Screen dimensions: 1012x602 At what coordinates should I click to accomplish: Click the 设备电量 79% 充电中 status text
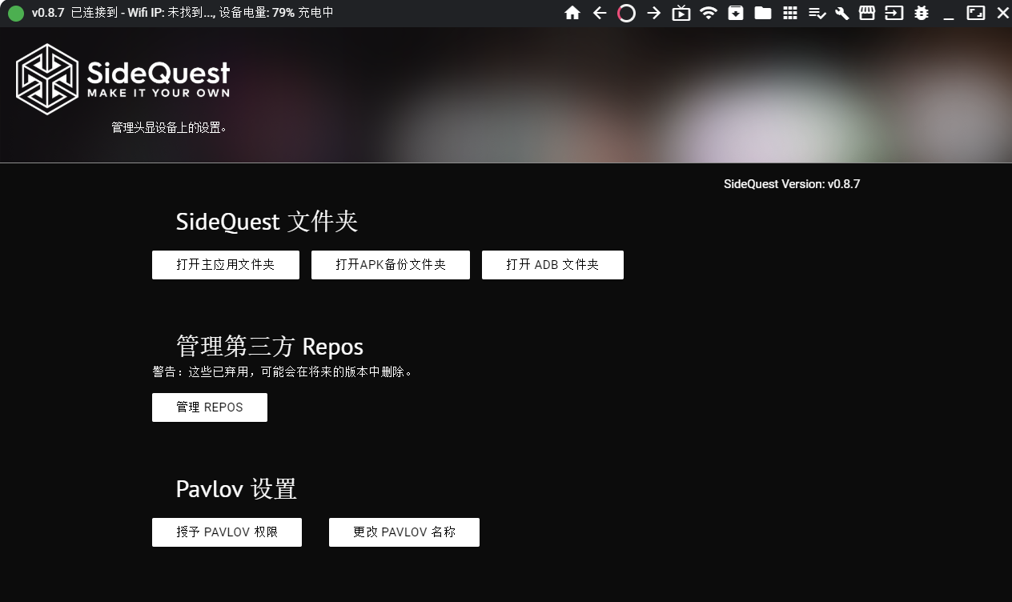276,13
